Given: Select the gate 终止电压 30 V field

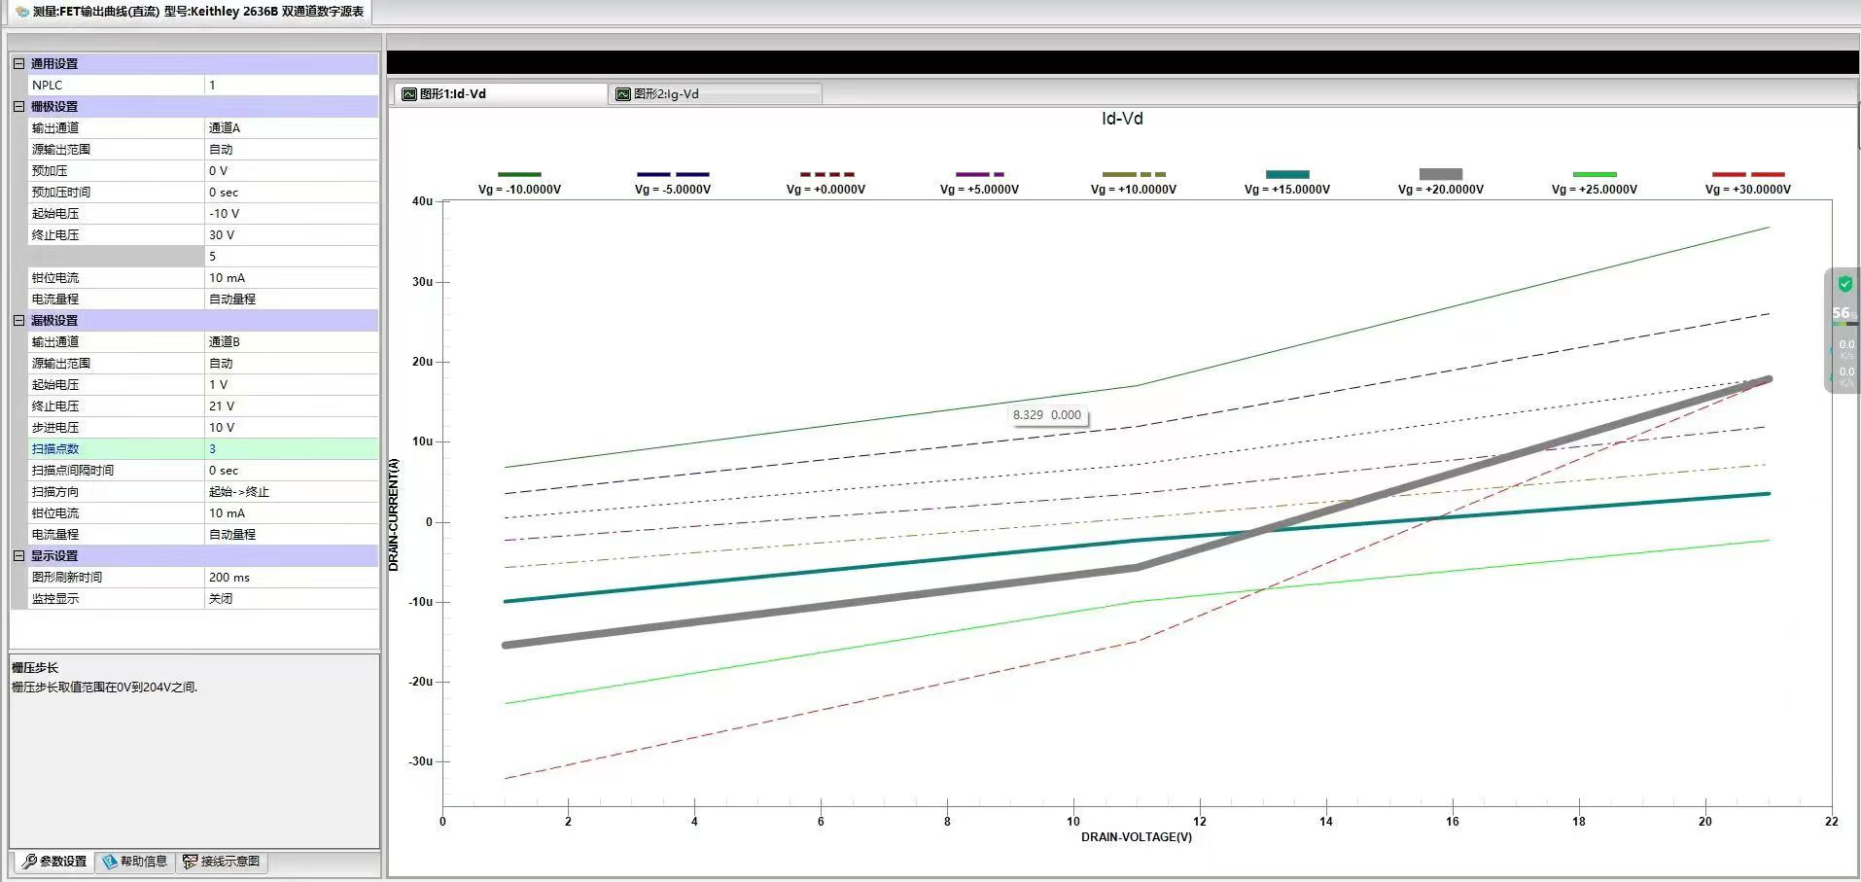Looking at the screenshot, I should click(x=291, y=235).
